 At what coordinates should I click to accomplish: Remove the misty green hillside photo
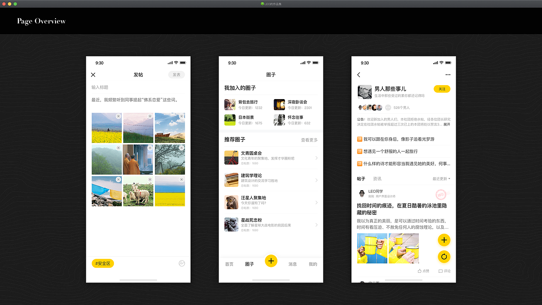click(x=119, y=148)
